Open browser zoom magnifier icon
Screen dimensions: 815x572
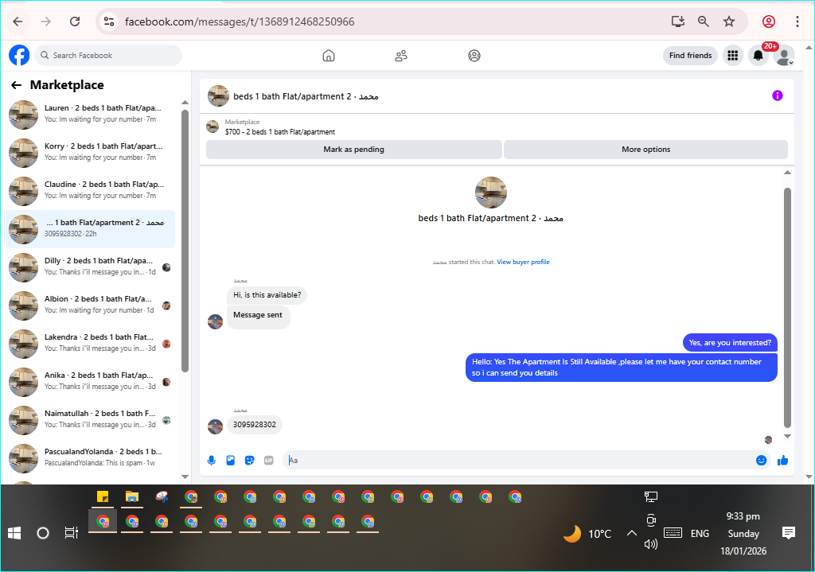703,21
